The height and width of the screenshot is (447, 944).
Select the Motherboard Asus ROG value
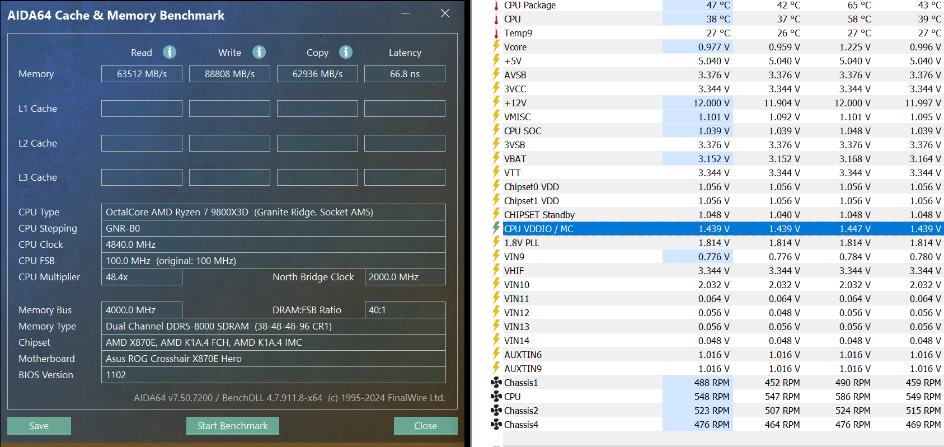click(x=174, y=359)
